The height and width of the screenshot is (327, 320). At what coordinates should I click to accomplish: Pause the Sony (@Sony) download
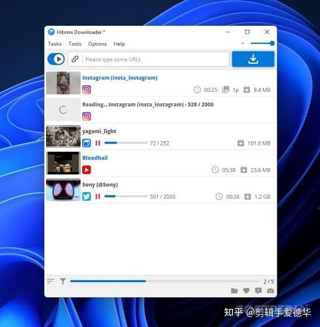[x=98, y=196]
